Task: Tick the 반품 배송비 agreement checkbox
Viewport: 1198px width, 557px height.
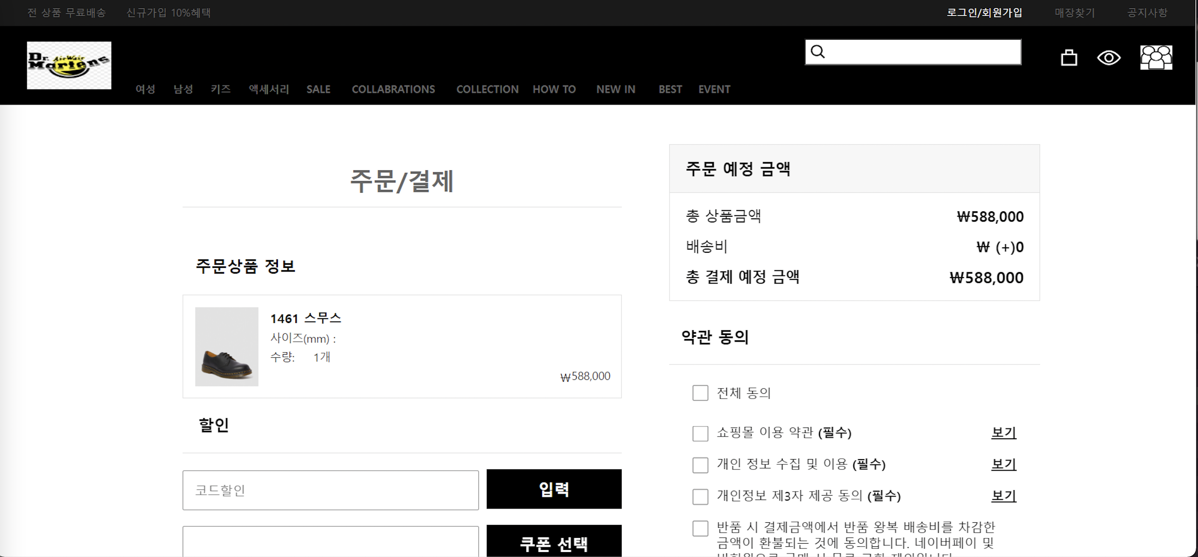Action: 700,528
